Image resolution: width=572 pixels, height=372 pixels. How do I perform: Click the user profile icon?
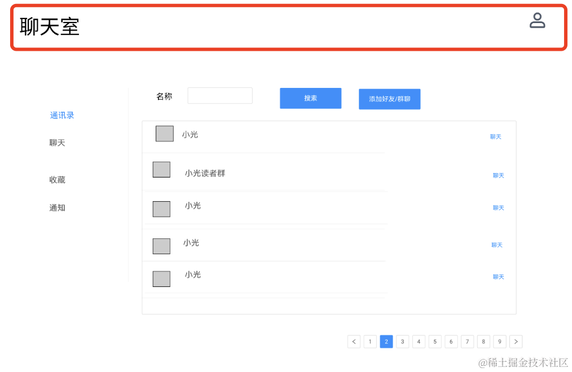pos(537,21)
